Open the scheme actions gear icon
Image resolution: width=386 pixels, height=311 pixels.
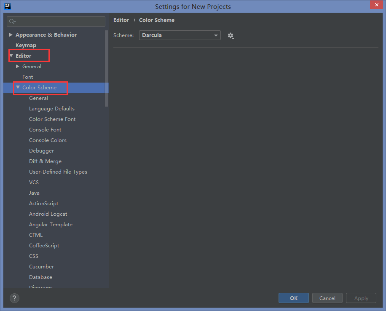point(231,36)
